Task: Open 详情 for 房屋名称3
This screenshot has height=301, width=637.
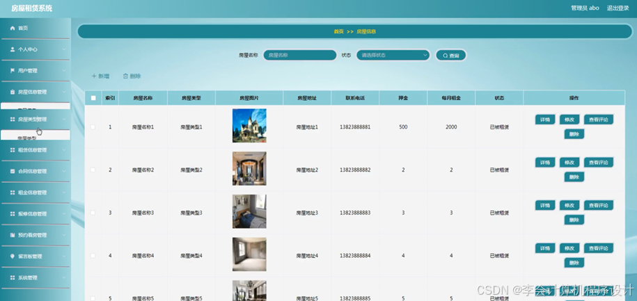Action: (545, 205)
